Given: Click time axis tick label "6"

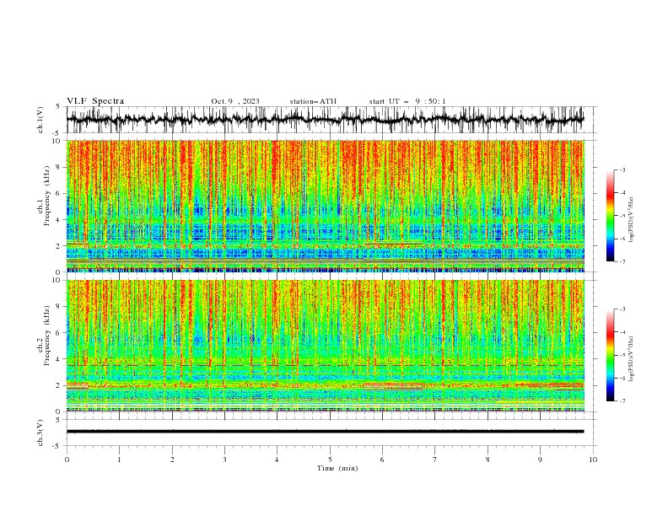Looking at the screenshot, I should tap(382, 460).
